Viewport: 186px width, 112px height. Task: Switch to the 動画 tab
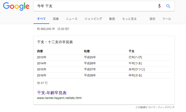click(112, 19)
